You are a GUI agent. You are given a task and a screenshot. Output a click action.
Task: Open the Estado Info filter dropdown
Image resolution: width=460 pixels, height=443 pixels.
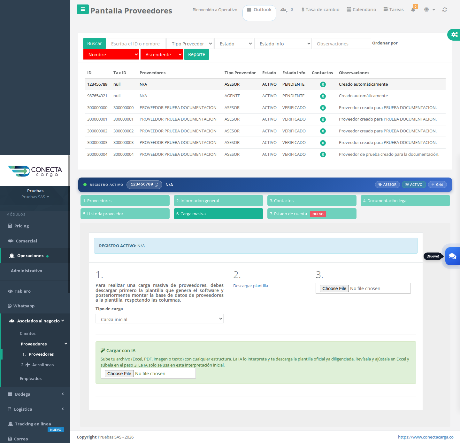[283, 44]
